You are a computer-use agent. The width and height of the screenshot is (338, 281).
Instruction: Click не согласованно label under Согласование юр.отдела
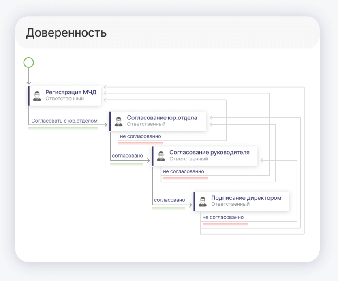(140, 136)
